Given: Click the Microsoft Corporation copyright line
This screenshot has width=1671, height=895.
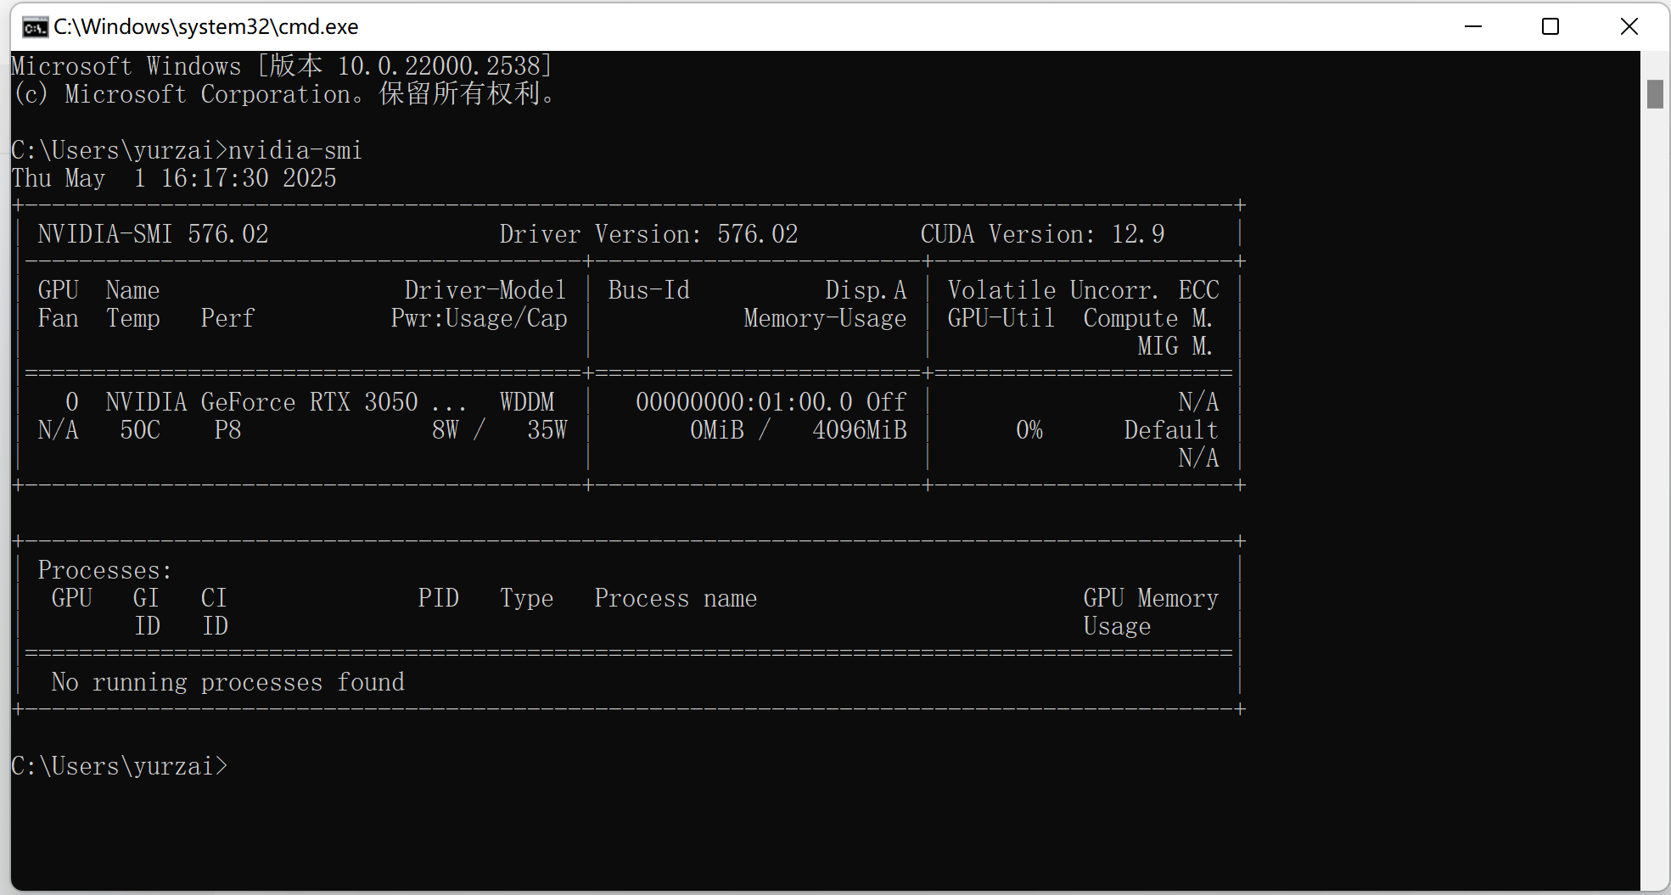Looking at the screenshot, I should point(284,94).
